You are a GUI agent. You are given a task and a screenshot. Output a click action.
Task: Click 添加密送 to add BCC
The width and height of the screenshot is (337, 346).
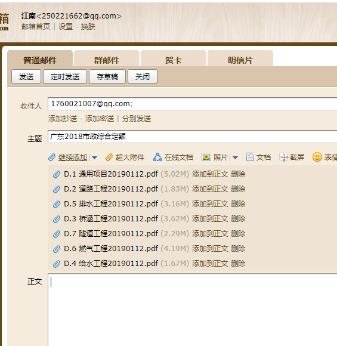coord(100,119)
